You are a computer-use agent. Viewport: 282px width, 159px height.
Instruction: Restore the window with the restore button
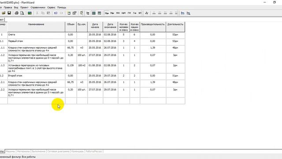274,2
